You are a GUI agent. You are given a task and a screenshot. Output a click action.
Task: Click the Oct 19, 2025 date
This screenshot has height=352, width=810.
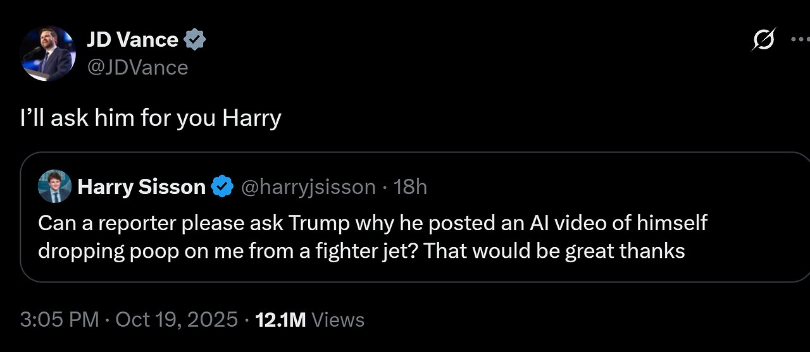[177, 320]
